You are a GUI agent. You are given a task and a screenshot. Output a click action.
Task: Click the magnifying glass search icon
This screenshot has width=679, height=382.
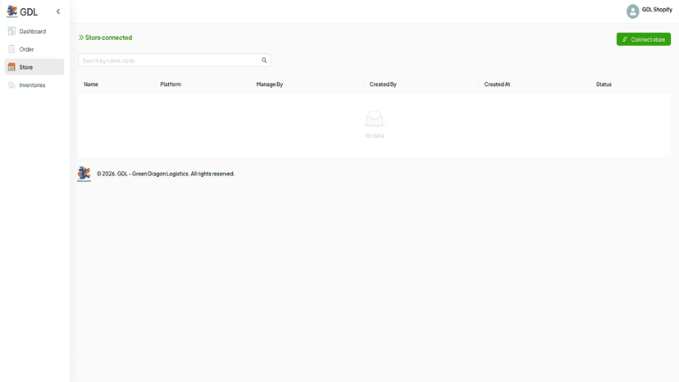(264, 60)
